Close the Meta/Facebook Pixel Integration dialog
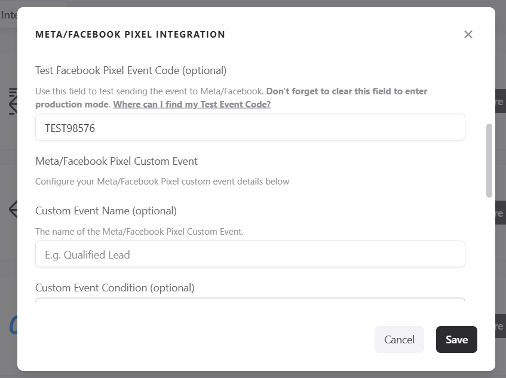The height and width of the screenshot is (378, 506). (x=468, y=35)
